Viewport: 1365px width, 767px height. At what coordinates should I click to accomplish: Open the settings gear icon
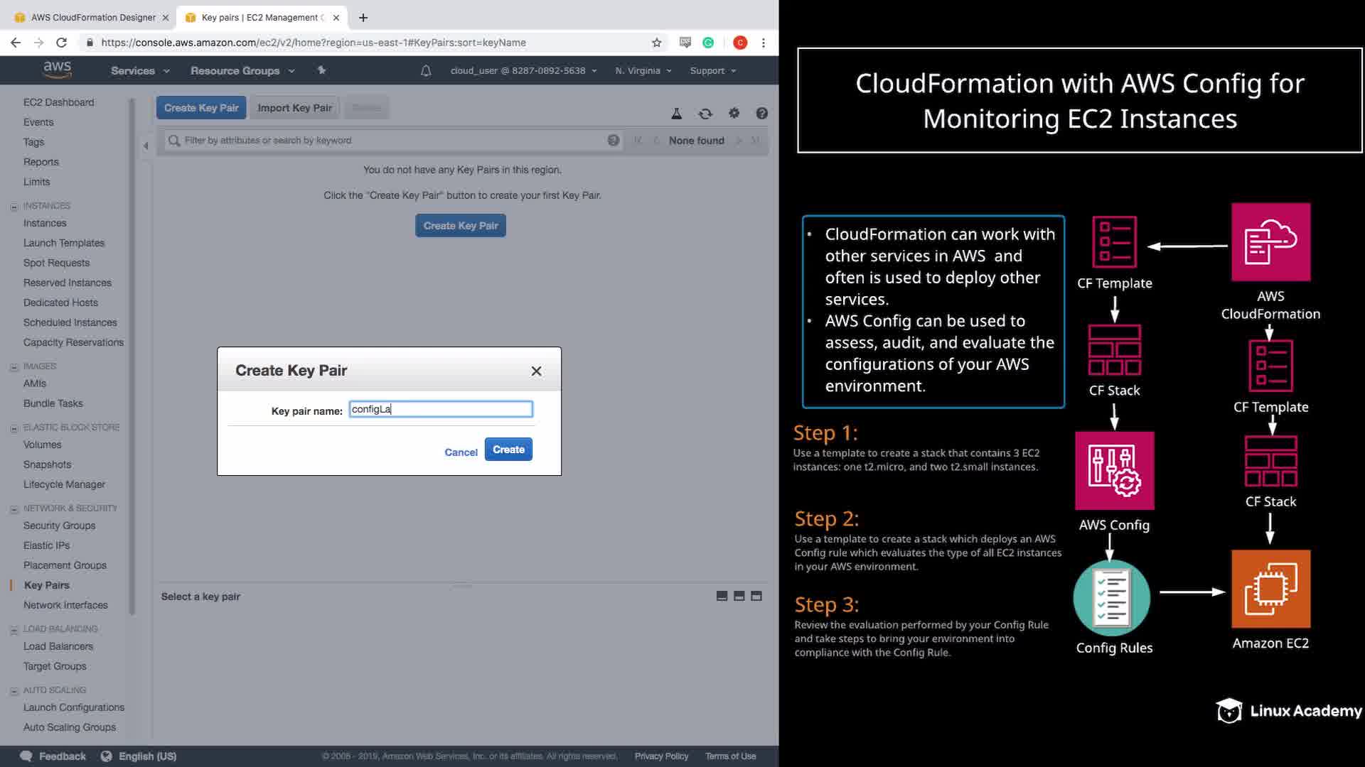point(734,113)
